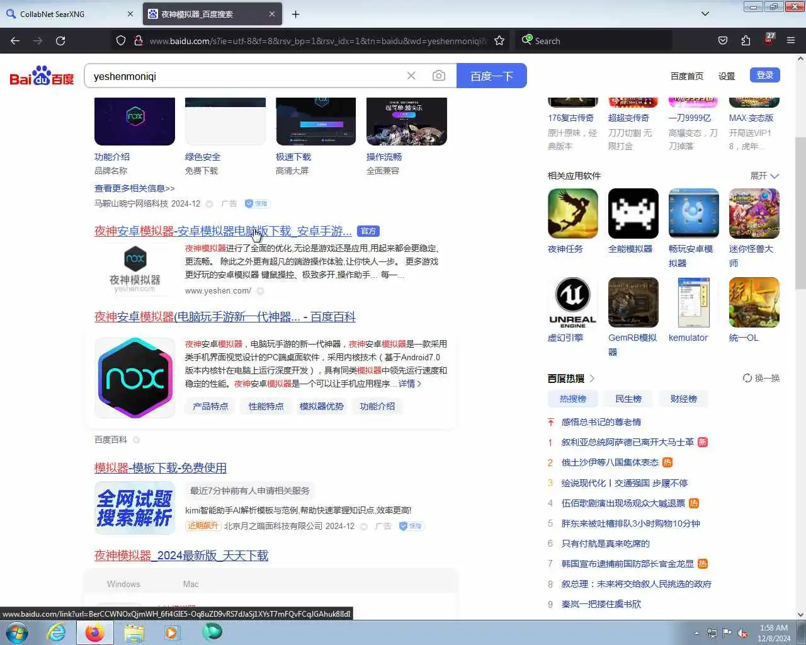
Task: Open 夜神安卓模拟器 官方 download result
Action: (x=223, y=231)
